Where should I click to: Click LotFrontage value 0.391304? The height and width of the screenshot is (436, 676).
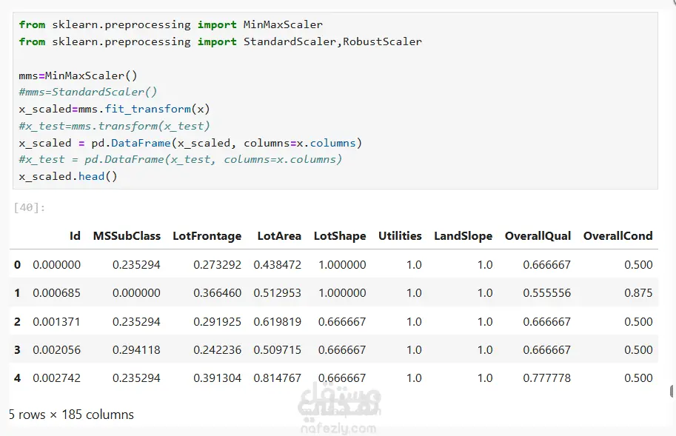pos(217,378)
